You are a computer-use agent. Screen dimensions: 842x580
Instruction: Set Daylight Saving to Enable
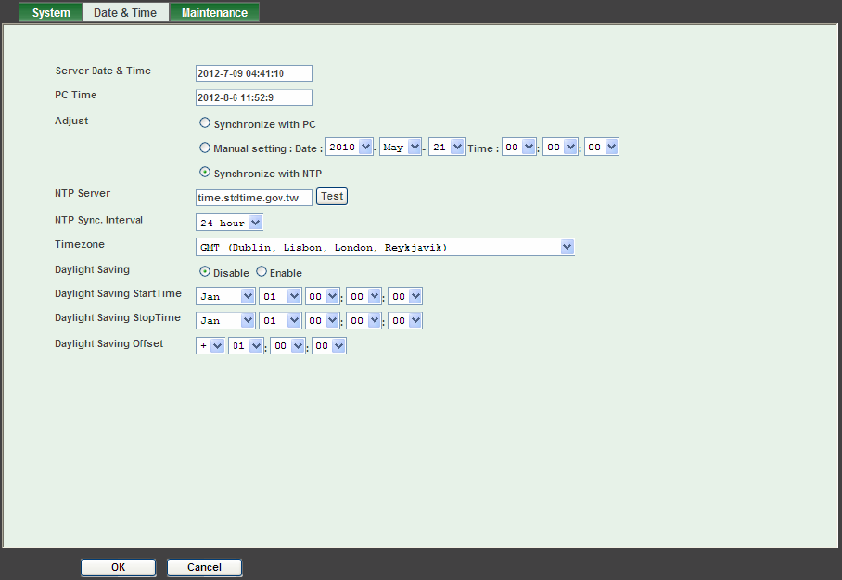tap(261, 272)
